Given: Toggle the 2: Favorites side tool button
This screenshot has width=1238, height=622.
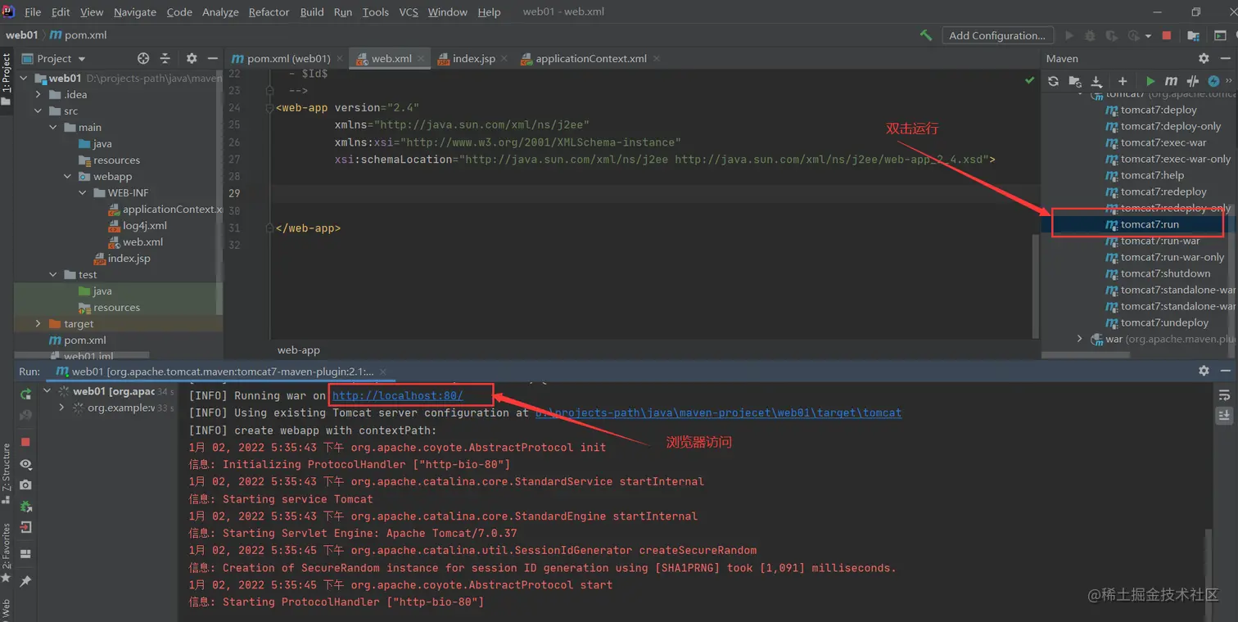Looking at the screenshot, I should 6,552.
